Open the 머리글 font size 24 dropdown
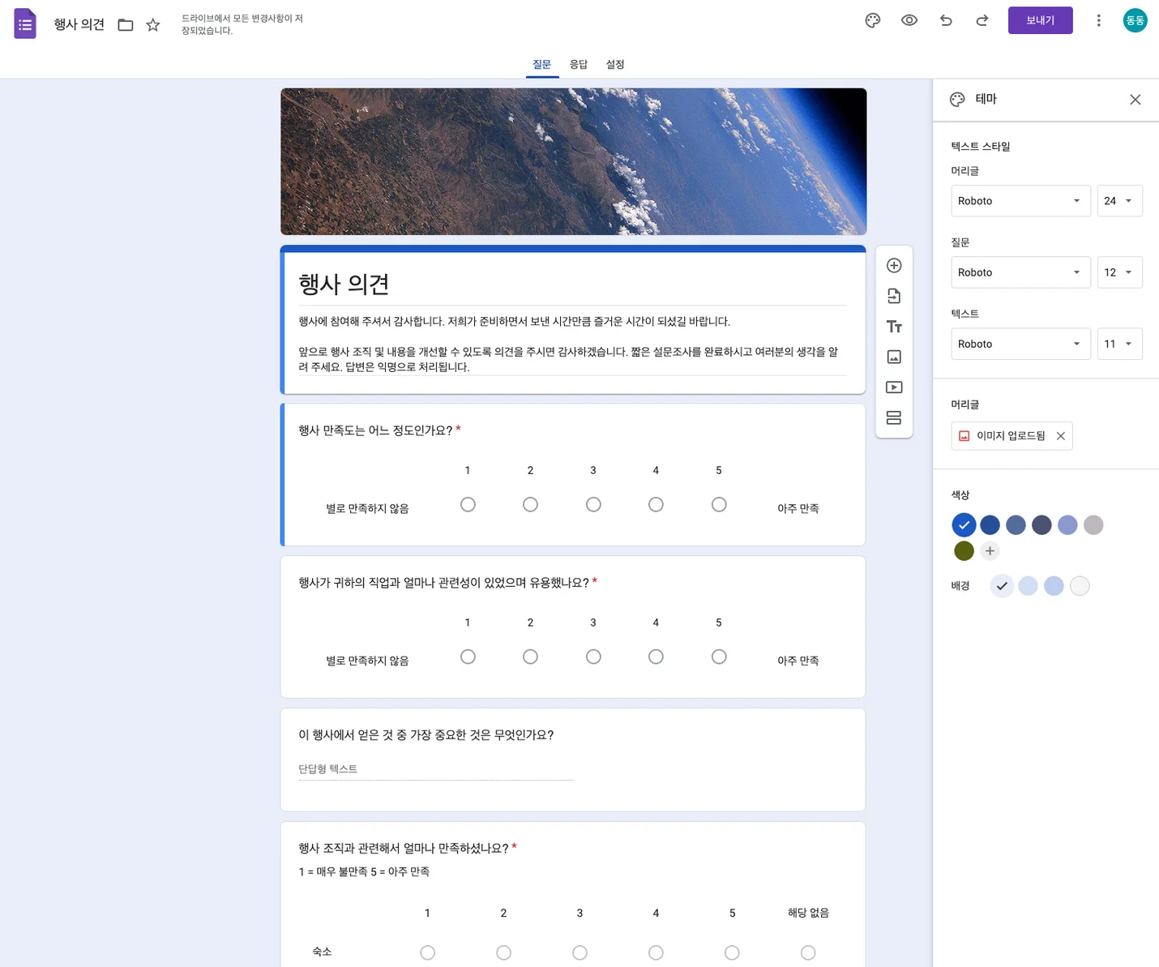The image size is (1159, 967). click(1119, 201)
